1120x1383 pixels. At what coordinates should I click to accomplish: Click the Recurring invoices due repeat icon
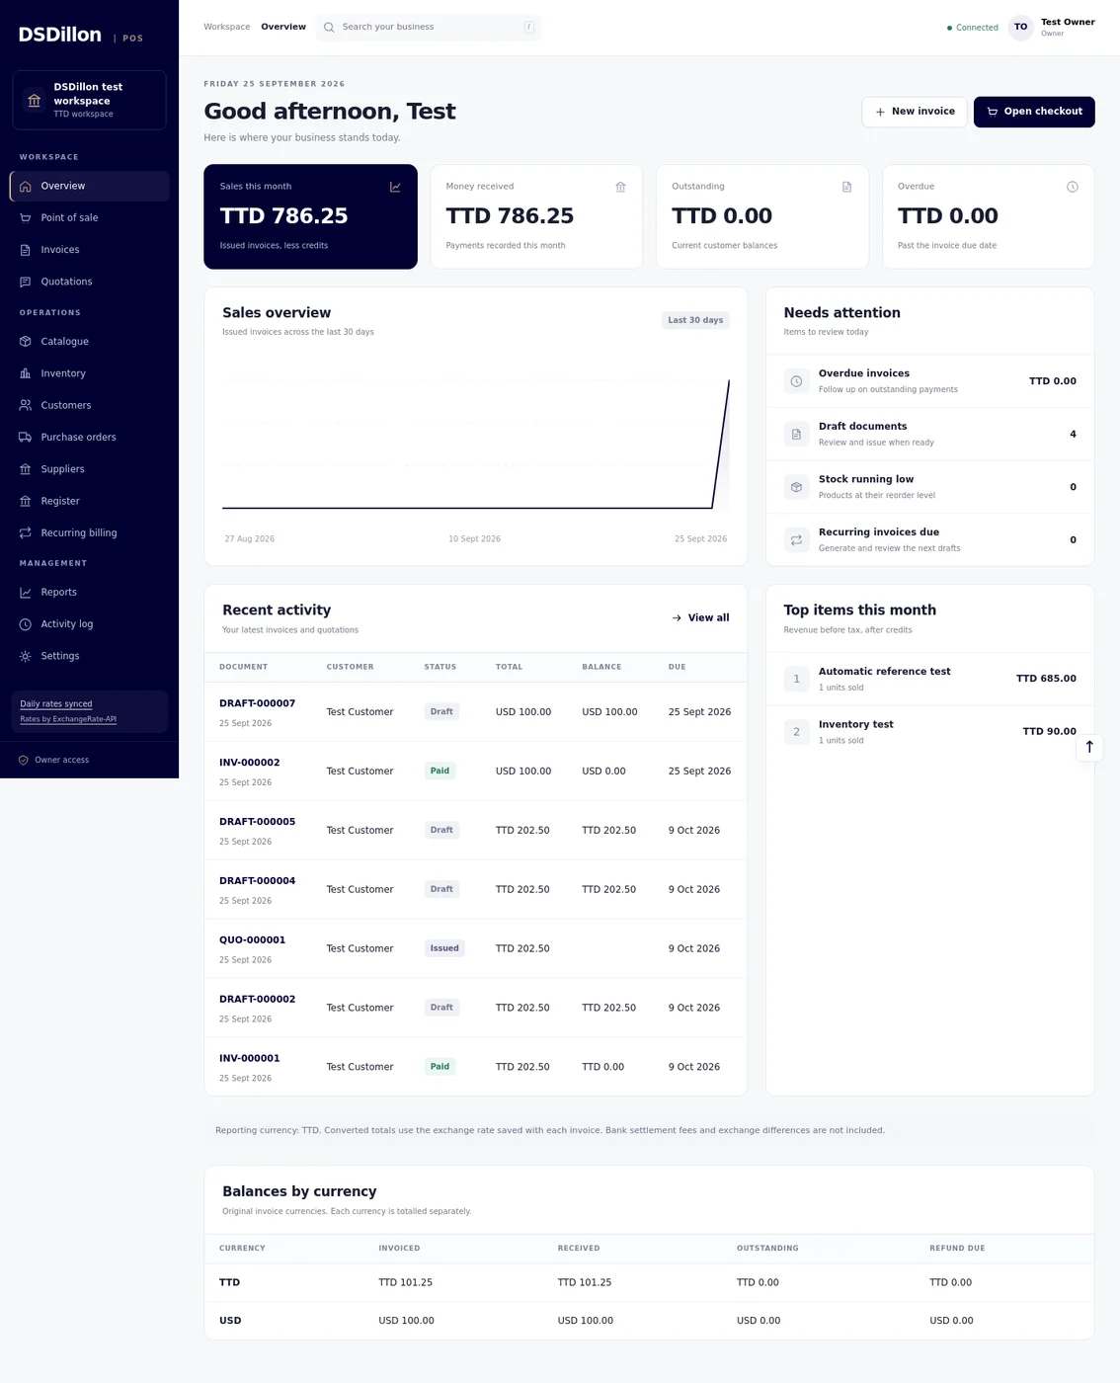(797, 540)
